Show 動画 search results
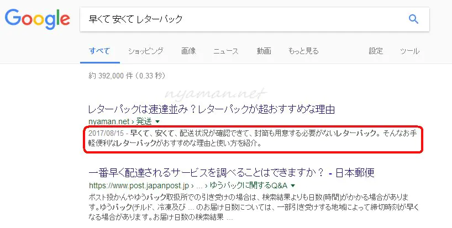452x228 pixels. pyautogui.click(x=264, y=51)
